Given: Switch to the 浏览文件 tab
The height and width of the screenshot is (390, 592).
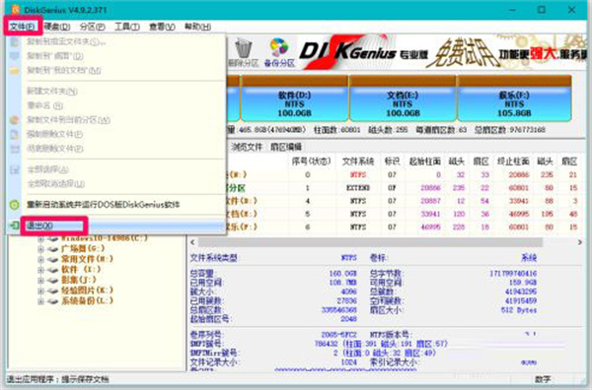Looking at the screenshot, I should tap(247, 147).
